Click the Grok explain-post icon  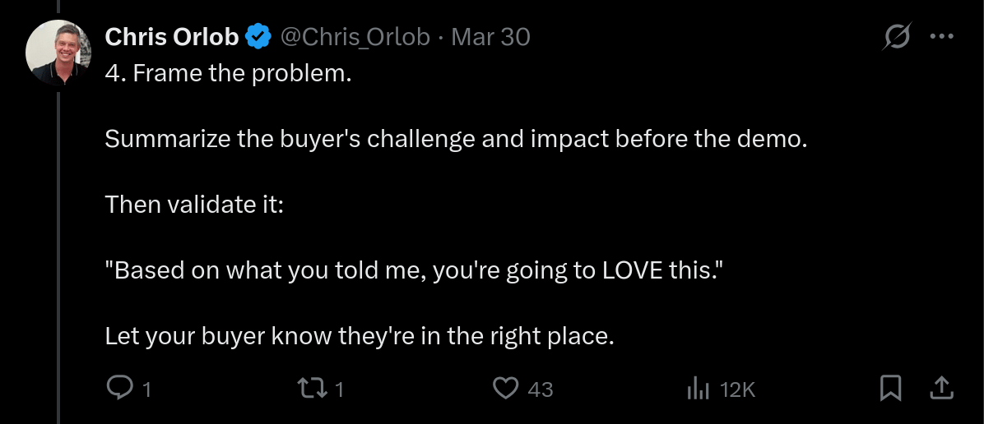(x=897, y=37)
